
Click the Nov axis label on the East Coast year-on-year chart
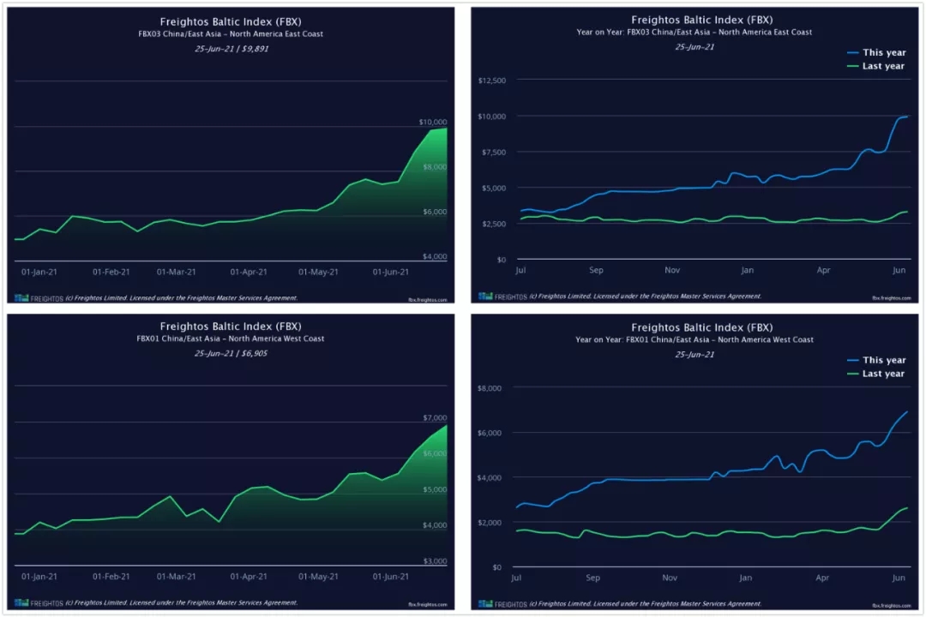672,270
